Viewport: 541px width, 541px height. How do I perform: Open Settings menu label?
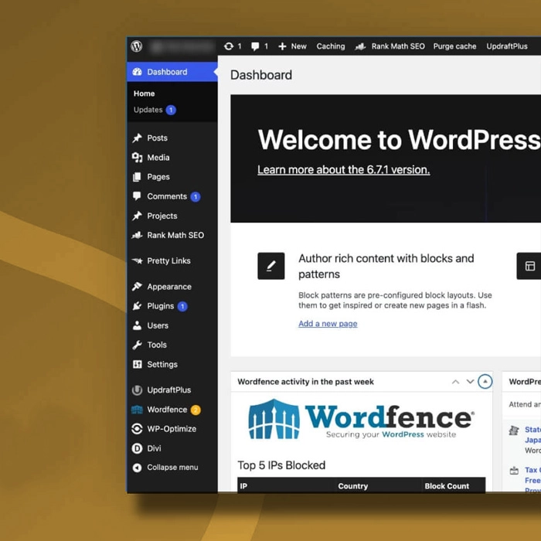click(x=162, y=364)
